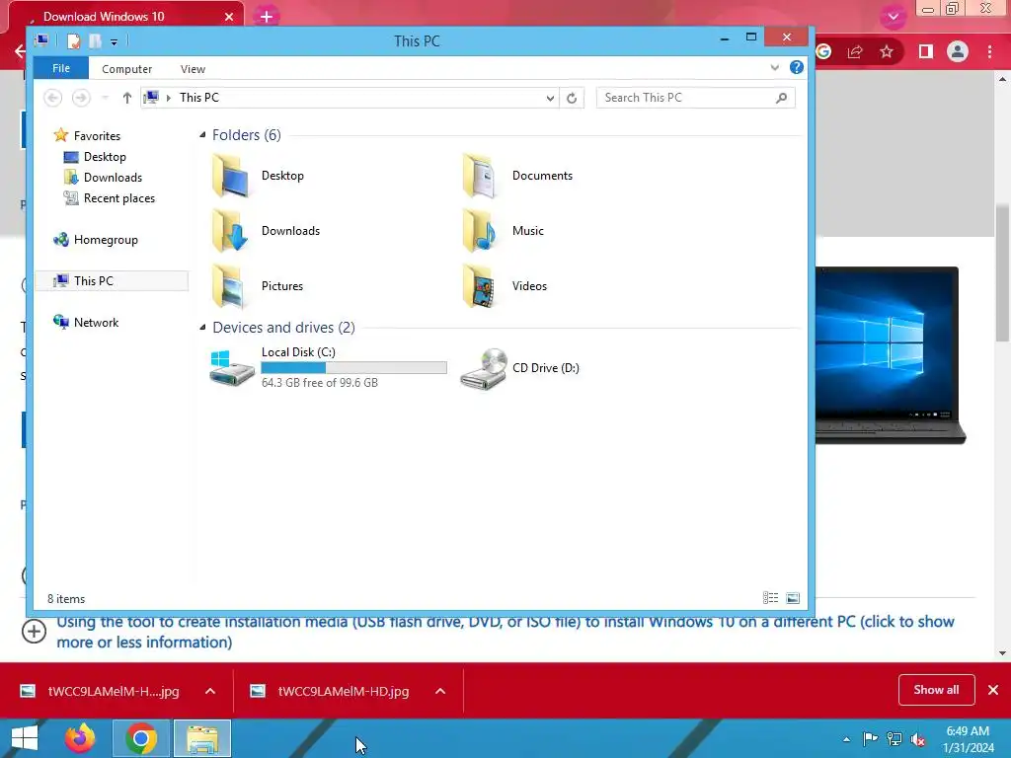Open the Downloads folder in Folders group
Image resolution: width=1011 pixels, height=758 pixels.
coord(266,231)
